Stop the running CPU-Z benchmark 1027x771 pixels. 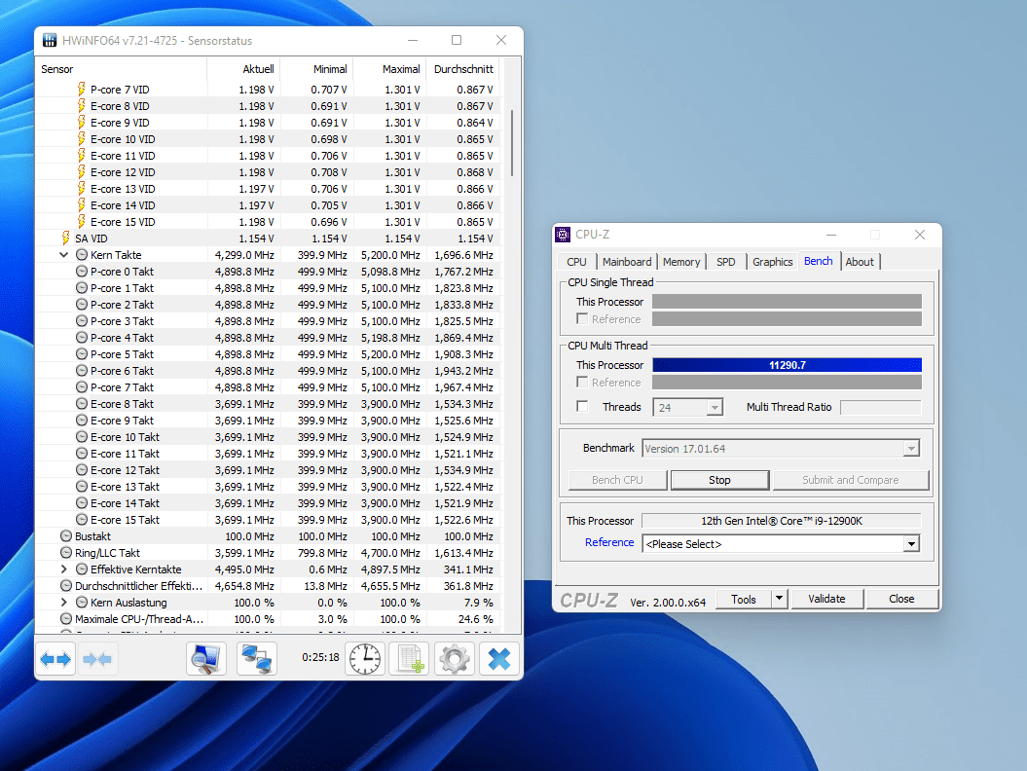[719, 480]
